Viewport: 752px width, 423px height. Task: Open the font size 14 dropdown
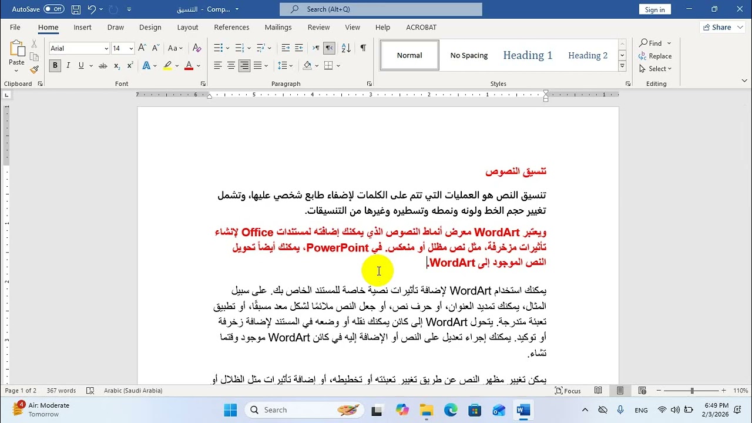pyautogui.click(x=131, y=49)
